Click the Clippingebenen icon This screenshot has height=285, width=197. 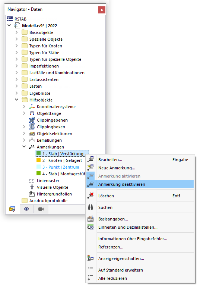coord(32,120)
